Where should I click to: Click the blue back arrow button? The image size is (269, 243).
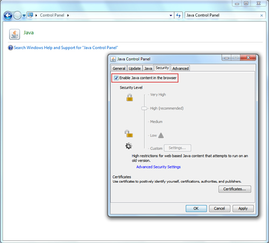(x=8, y=16)
